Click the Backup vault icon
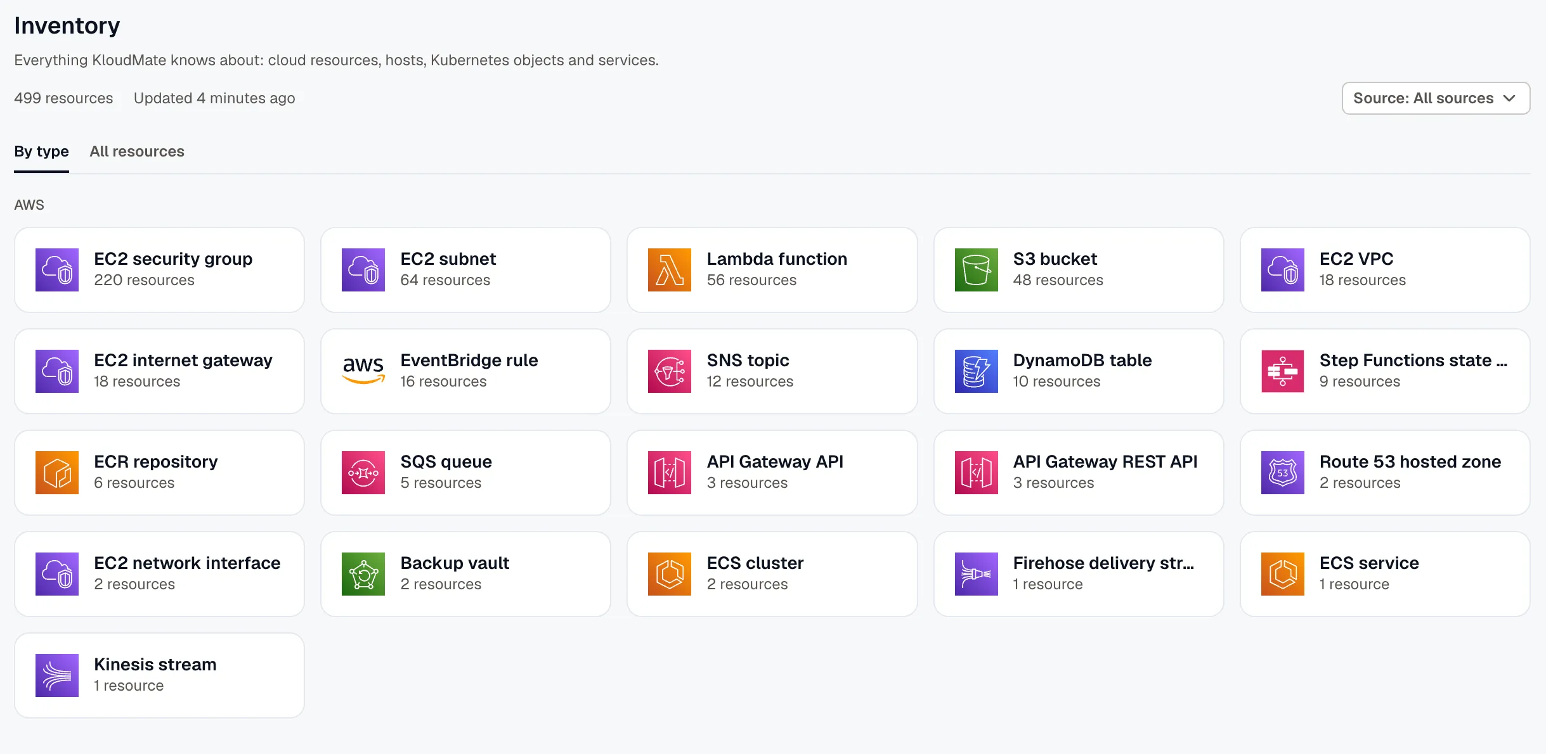This screenshot has height=754, width=1546. 363,574
